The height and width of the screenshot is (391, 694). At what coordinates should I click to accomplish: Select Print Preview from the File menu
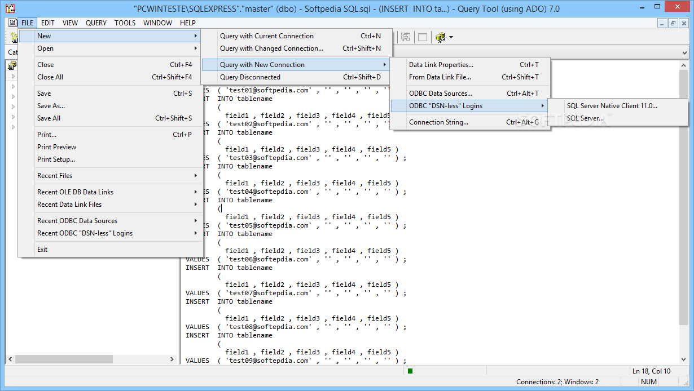[111, 147]
